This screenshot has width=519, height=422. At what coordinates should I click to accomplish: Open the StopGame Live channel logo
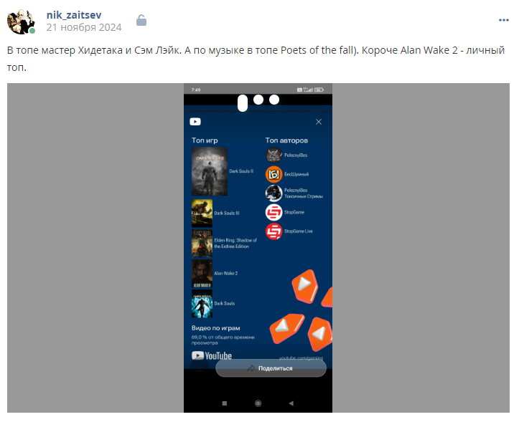[x=273, y=231]
